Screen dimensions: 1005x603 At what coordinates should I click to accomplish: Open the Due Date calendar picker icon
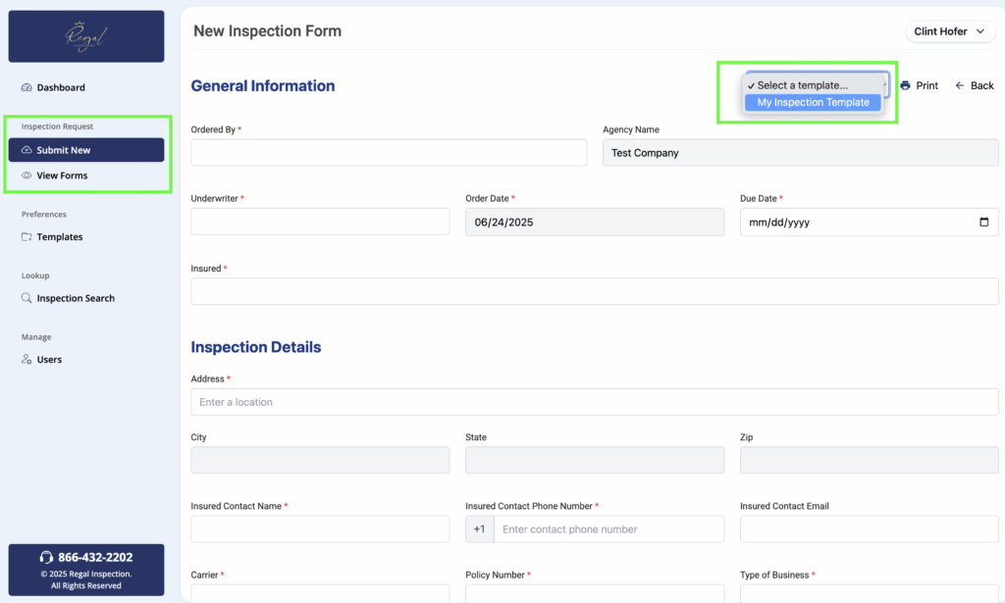pyautogui.click(x=983, y=222)
